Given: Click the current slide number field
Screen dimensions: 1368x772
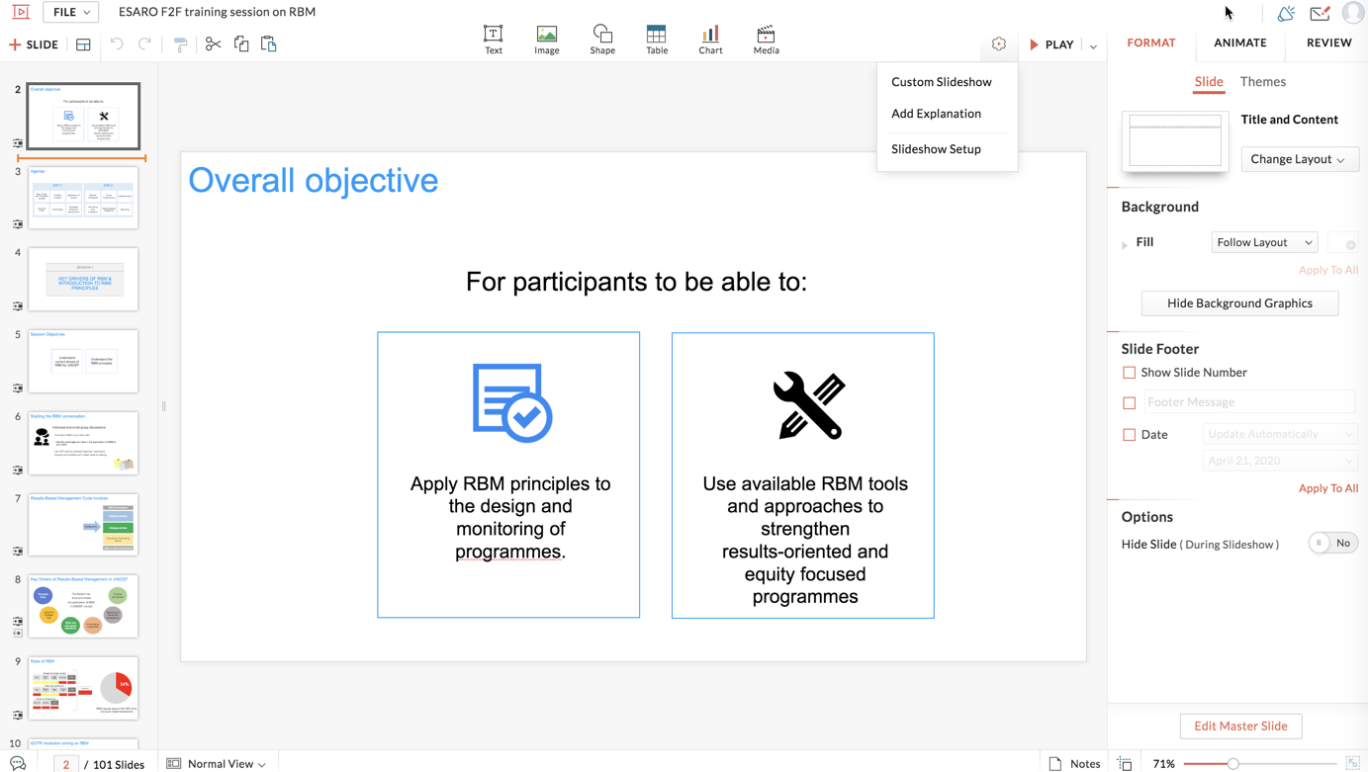Looking at the screenshot, I should pyautogui.click(x=65, y=764).
